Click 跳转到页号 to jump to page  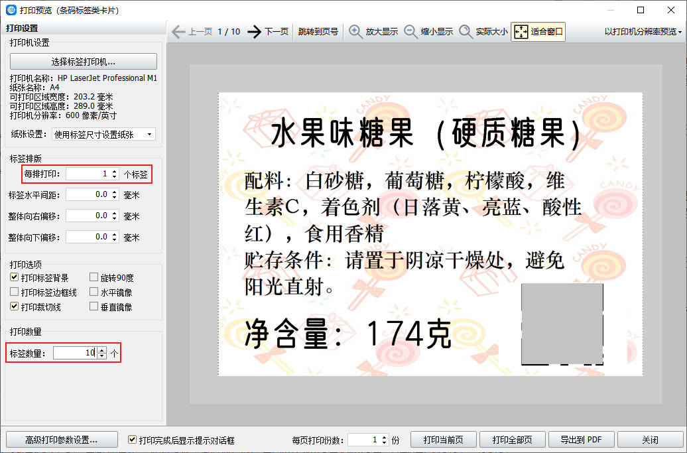318,32
